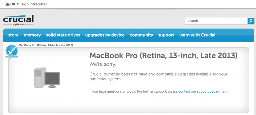Image resolution: width=256 pixels, height=115 pixels.
Task: Open the store menu
Action: tap(13, 35)
